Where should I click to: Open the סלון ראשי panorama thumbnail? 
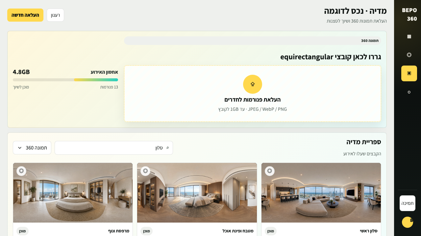321,193
